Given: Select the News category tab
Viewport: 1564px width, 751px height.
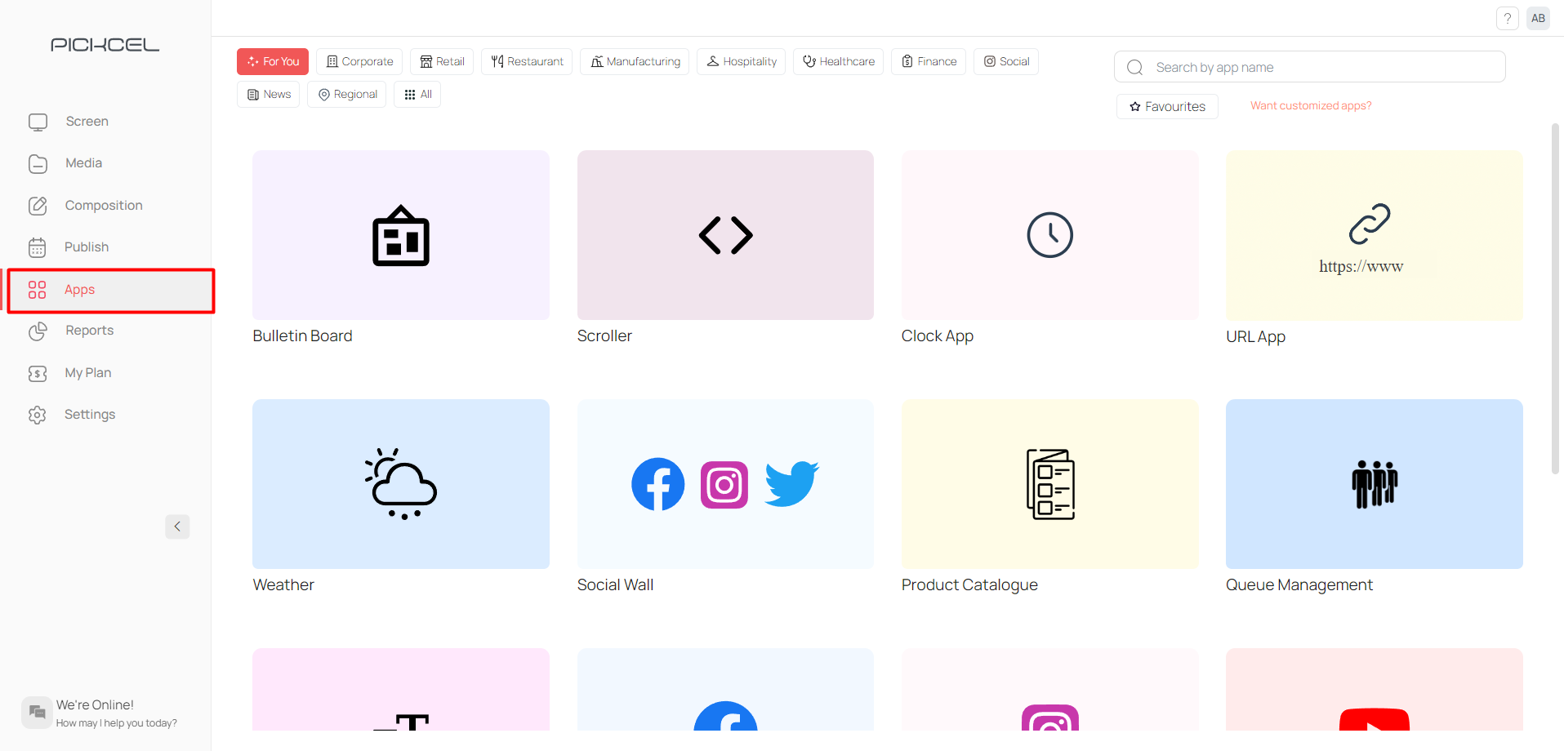Looking at the screenshot, I should click(269, 94).
